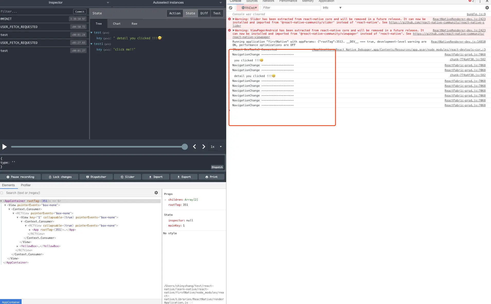The image size is (491, 304).
Task: Toggle the Slider panel
Action: click(127, 177)
